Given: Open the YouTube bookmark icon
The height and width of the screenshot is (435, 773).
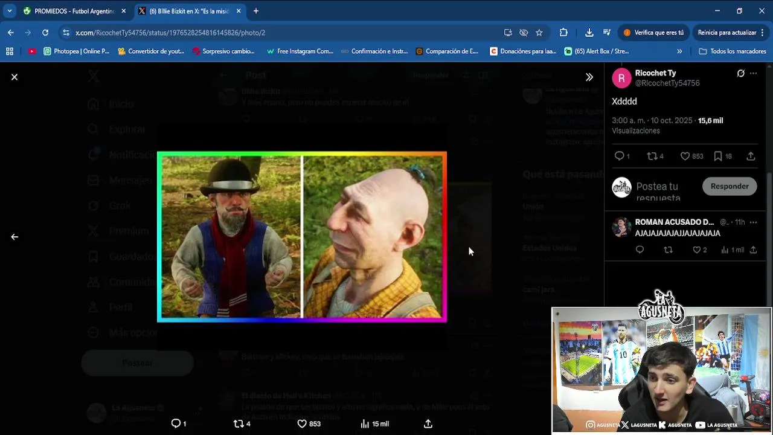Looking at the screenshot, I should click(x=32, y=51).
